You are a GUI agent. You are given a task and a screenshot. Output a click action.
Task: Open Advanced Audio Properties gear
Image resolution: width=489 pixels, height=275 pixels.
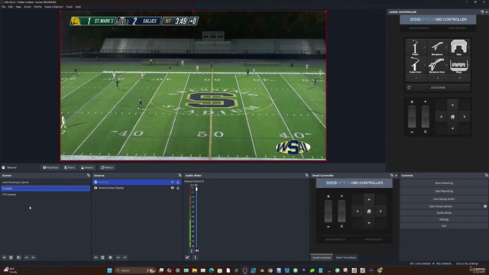[x=187, y=257]
